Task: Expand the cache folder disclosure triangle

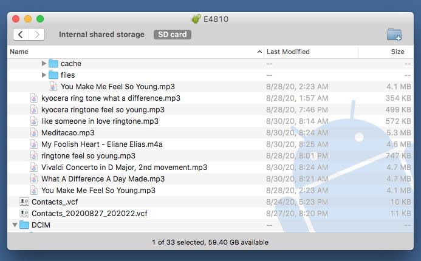Action: 44,64
